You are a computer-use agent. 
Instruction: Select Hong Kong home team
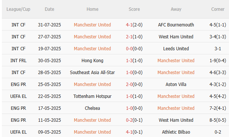point(92,61)
